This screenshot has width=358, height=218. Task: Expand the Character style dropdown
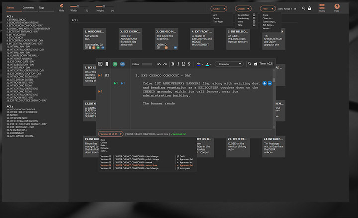pyautogui.click(x=229, y=64)
